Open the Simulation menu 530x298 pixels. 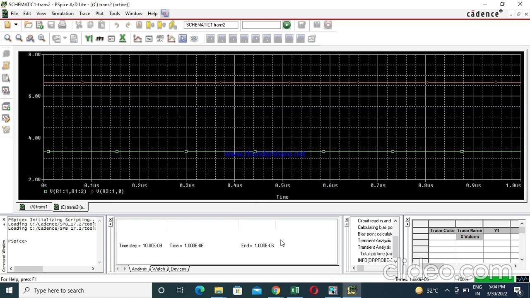coord(63,14)
